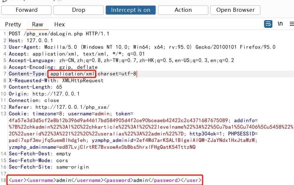Click the X-Requested-With: XMLHttpRequest line
294x185 pixels.
(x=56, y=81)
